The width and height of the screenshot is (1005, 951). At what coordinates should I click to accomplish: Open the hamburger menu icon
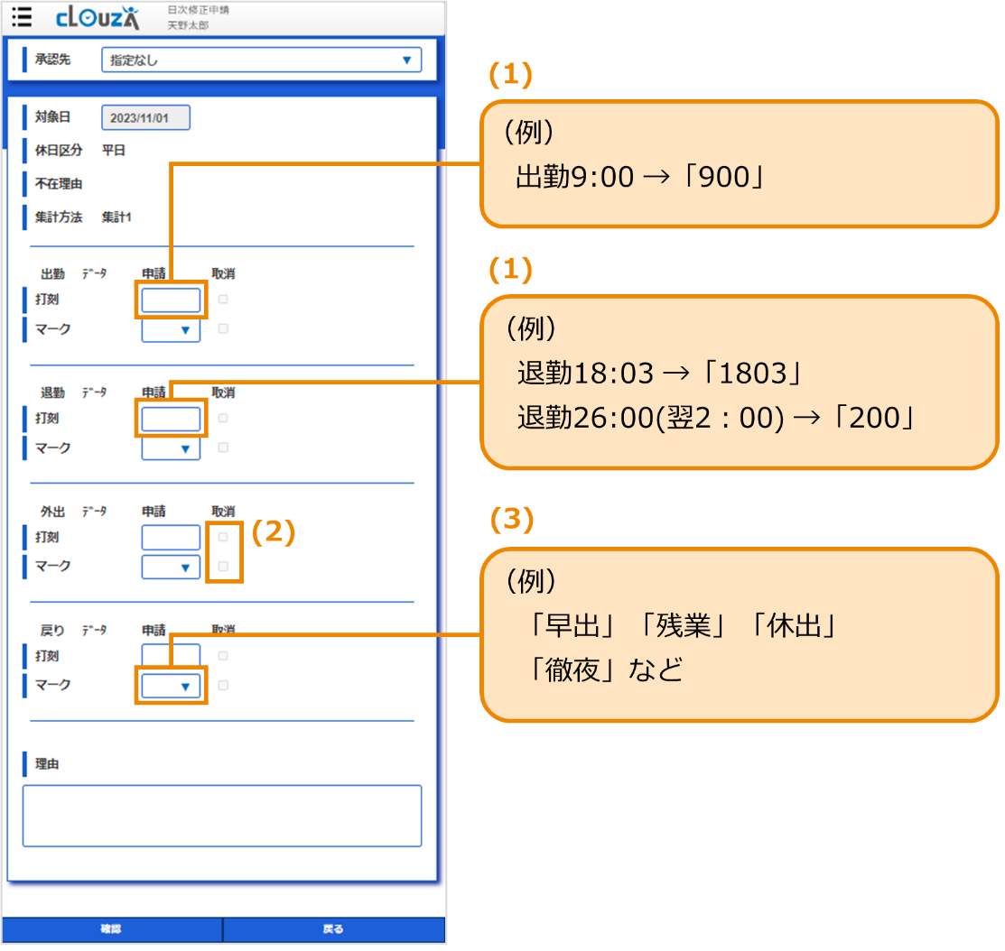(x=23, y=17)
